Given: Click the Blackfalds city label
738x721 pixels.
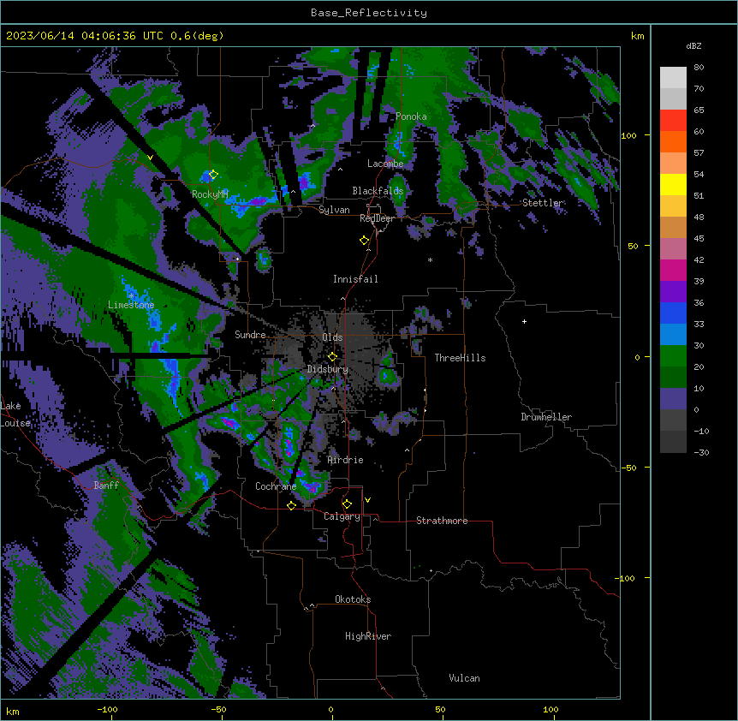Looking at the screenshot, I should pos(378,191).
